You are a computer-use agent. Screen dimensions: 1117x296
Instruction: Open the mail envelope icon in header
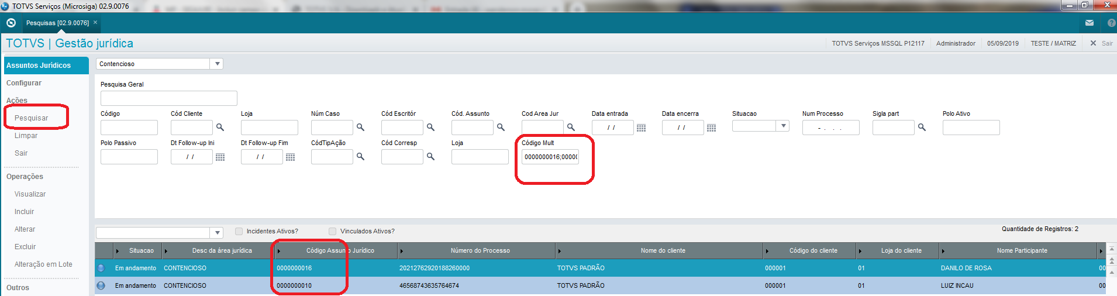[x=1089, y=23]
